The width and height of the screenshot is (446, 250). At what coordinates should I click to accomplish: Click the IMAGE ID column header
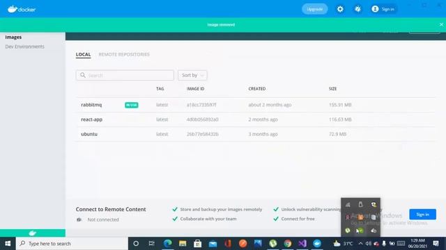point(195,89)
